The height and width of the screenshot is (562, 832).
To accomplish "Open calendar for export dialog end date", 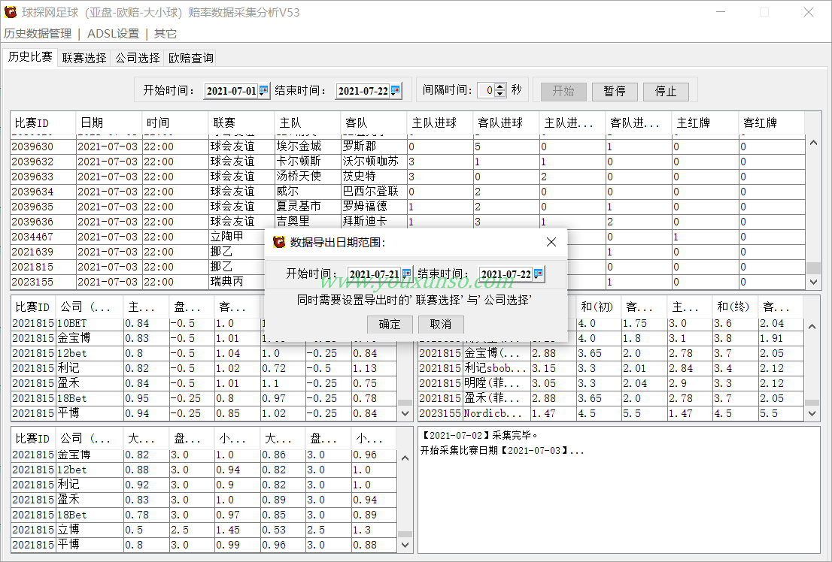I will tap(538, 274).
